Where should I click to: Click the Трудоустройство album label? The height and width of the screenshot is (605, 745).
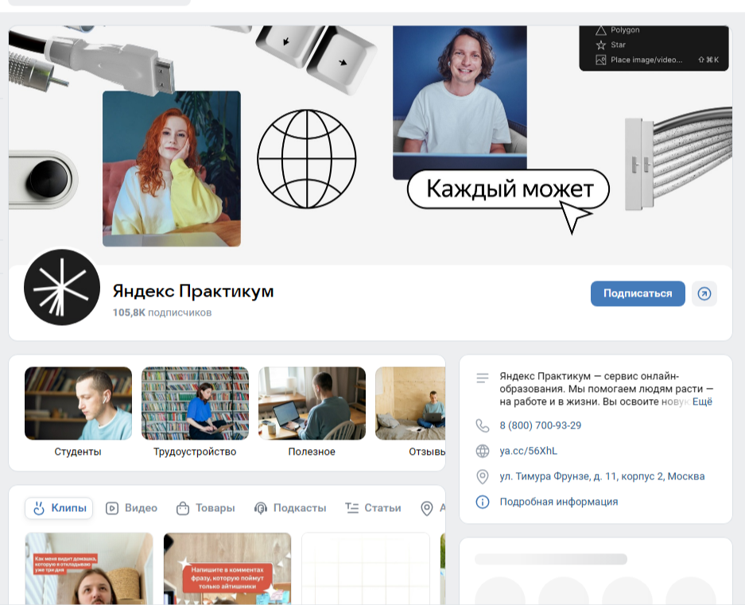pyautogui.click(x=195, y=452)
